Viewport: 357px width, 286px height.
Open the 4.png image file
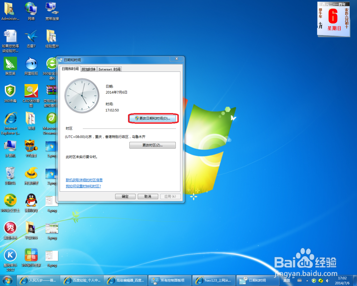tap(52, 204)
